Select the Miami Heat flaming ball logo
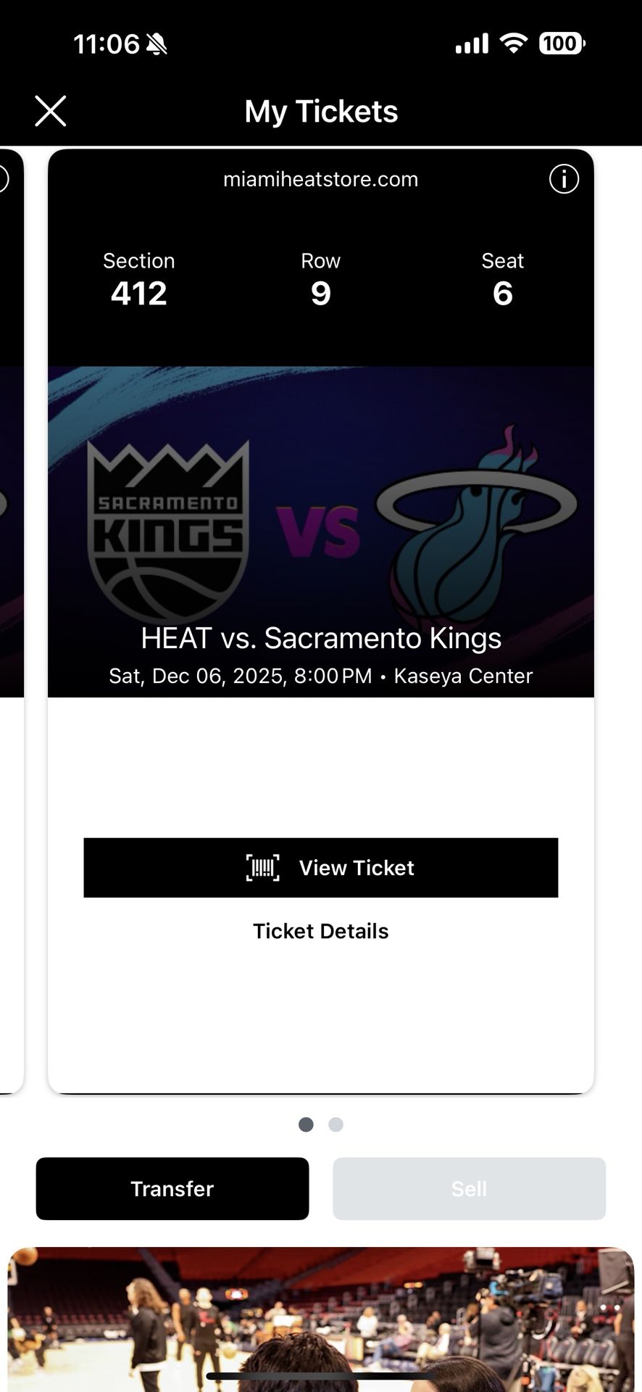The height and width of the screenshot is (1392, 642). pyautogui.click(x=475, y=529)
